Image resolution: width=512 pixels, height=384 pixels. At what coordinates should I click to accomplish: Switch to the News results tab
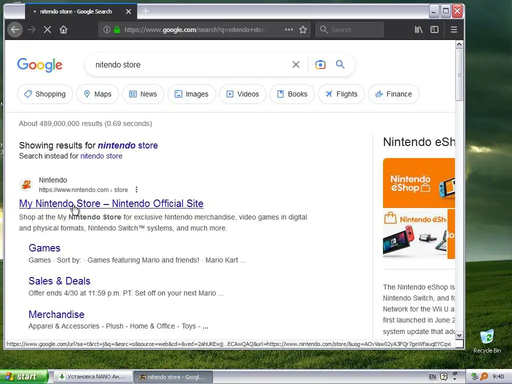point(143,94)
